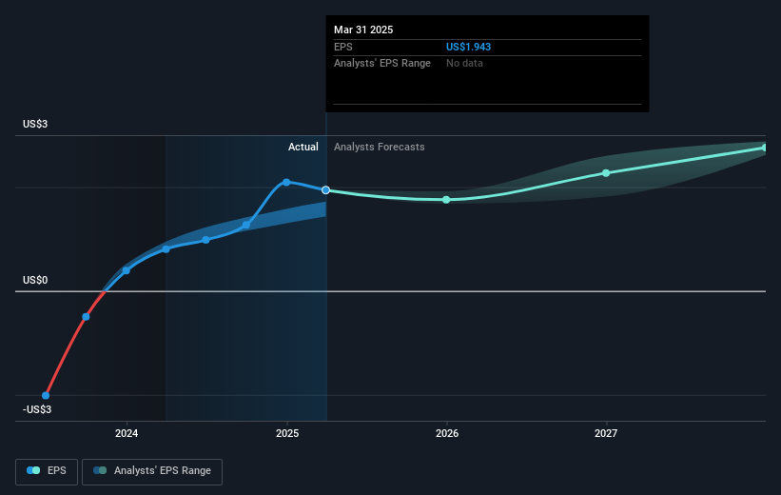Click the -US$3 y-axis label
Image resolution: width=781 pixels, height=495 pixels.
pos(37,409)
